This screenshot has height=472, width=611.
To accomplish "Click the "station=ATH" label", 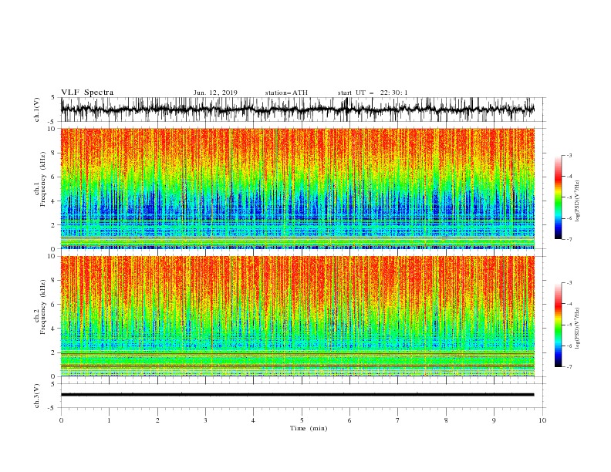I will tap(286, 93).
